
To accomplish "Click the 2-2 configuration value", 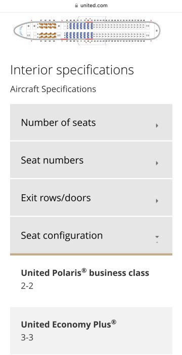I will coord(27,286).
